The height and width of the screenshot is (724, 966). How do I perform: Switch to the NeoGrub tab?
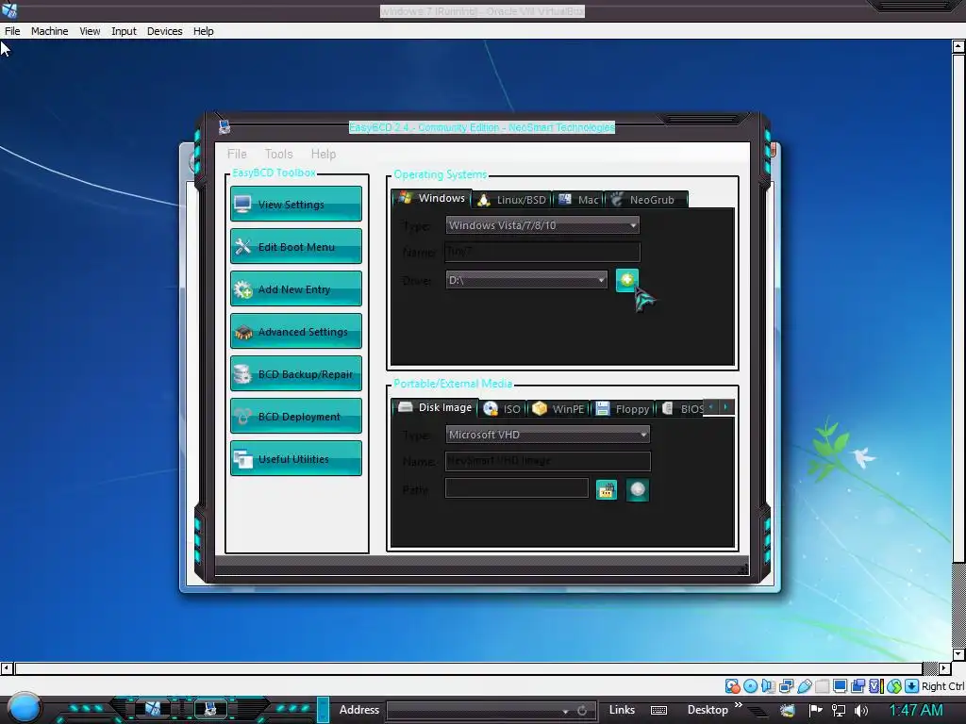coord(645,200)
